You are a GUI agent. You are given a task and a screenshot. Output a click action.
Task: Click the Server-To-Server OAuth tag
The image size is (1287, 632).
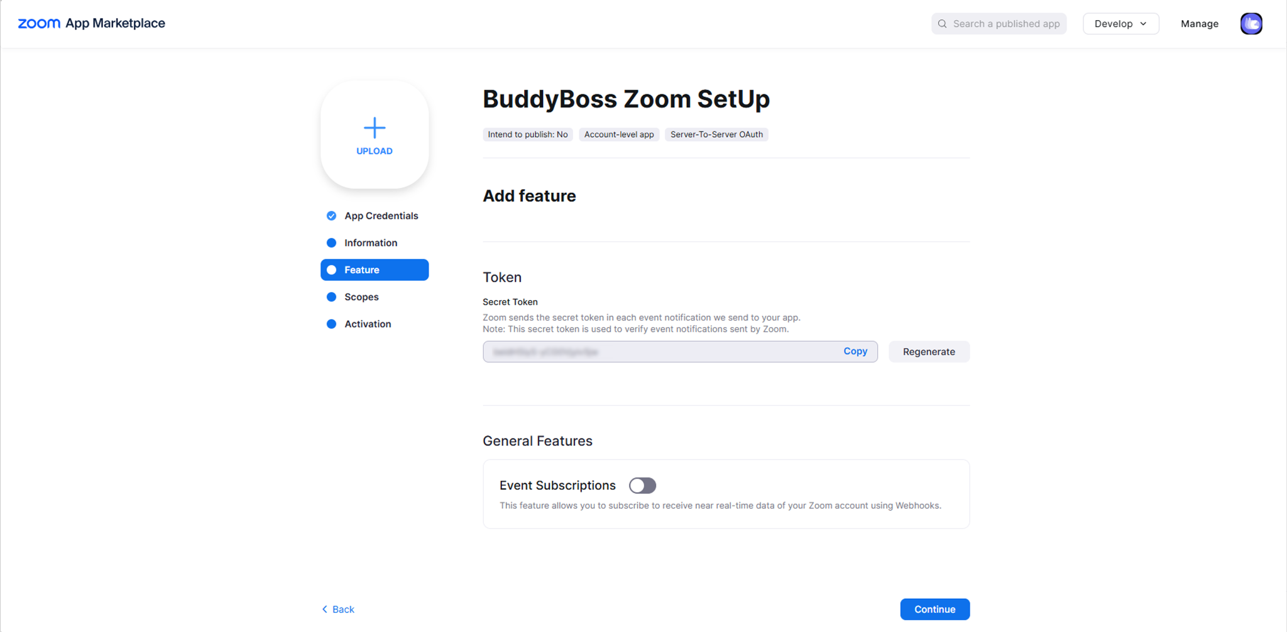[x=716, y=134]
